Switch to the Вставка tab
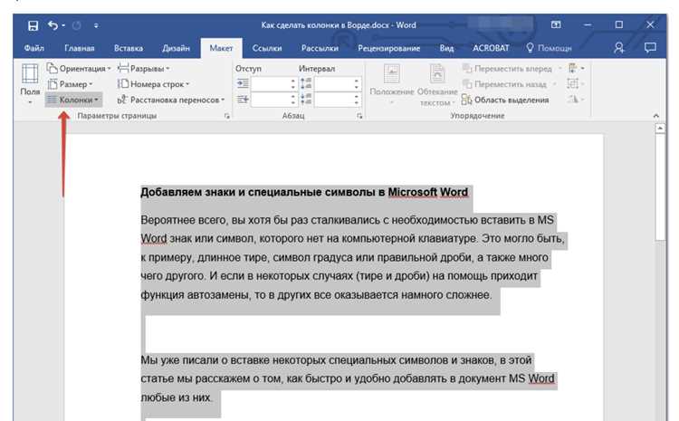 tap(129, 48)
